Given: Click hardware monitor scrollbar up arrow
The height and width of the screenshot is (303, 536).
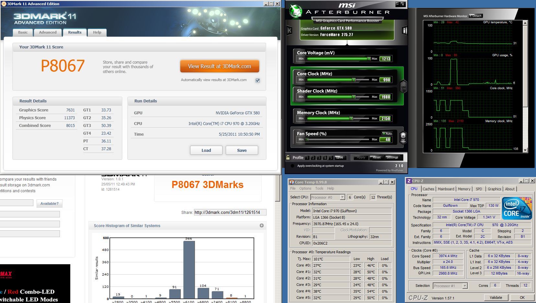Looking at the screenshot, I should 525,23.
